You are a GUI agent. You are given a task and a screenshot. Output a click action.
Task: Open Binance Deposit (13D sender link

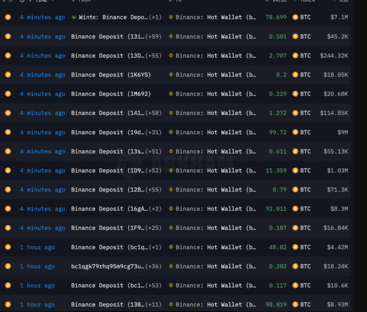point(108,56)
